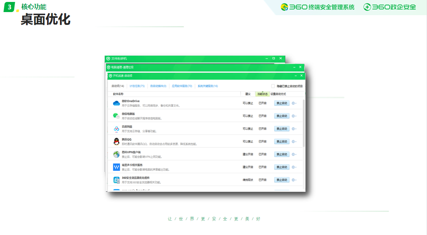The image size is (427, 235).
Task: Click the 开机加速-启动项 window title
Action: point(123,76)
